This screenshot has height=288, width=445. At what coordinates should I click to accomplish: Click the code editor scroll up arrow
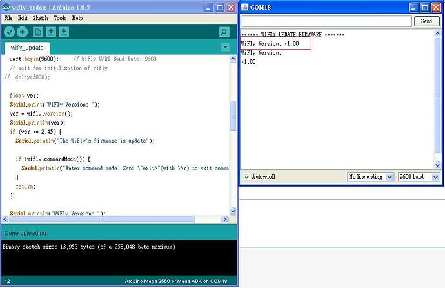click(233, 59)
